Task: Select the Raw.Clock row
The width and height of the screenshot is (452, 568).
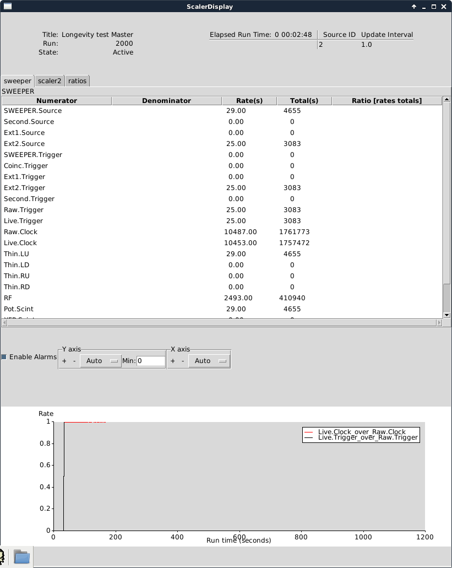Action: click(222, 232)
